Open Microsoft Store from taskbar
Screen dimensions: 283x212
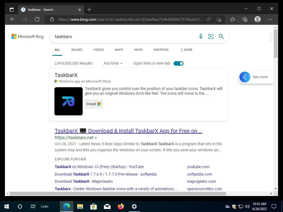(93, 206)
